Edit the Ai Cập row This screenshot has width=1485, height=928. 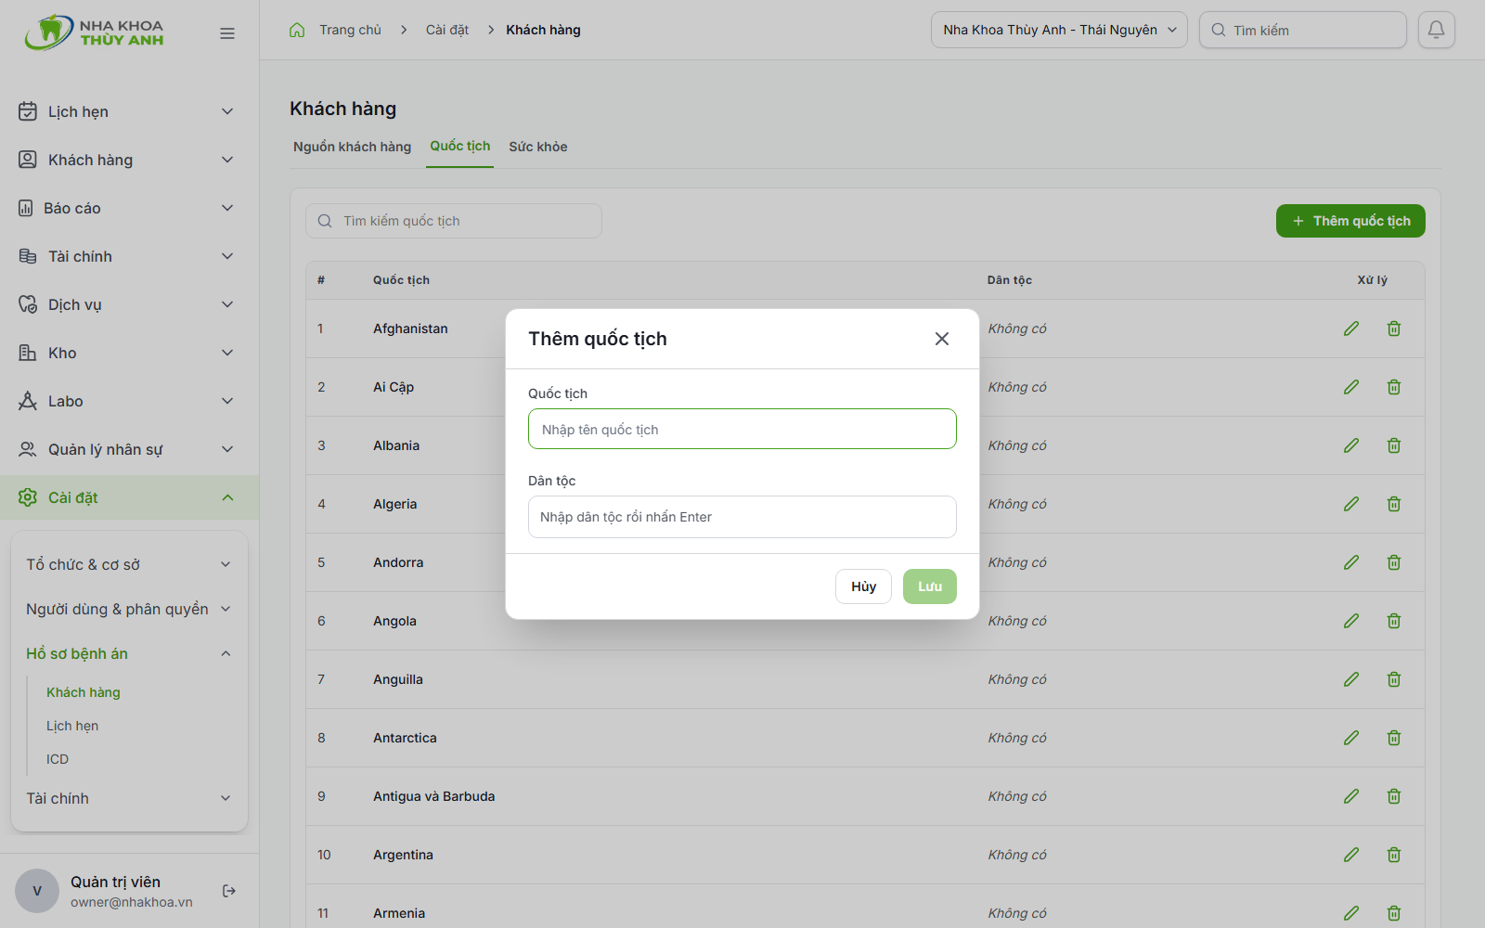1351,387
